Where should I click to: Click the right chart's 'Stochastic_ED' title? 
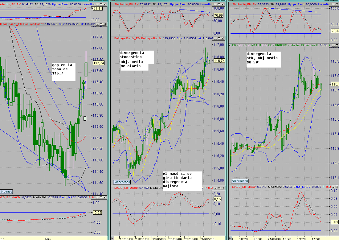[242, 4]
